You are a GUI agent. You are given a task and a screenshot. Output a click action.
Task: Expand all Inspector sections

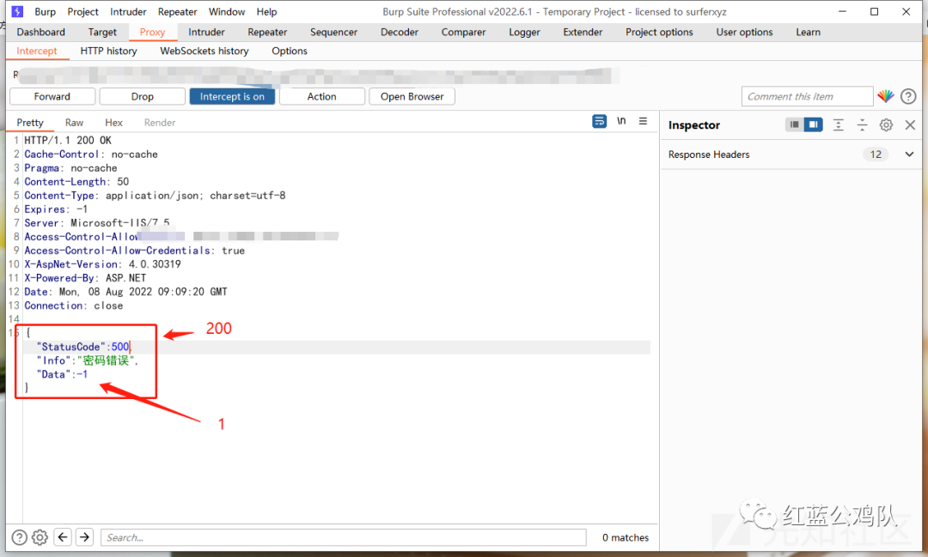pos(838,124)
